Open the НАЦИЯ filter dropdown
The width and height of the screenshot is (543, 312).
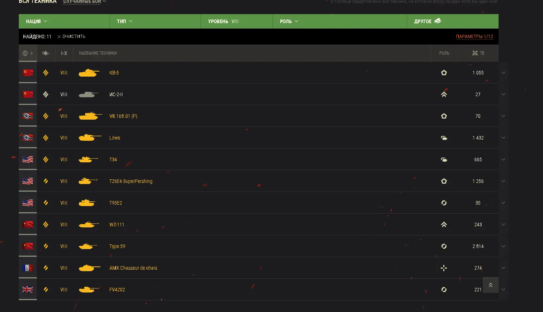coord(64,21)
